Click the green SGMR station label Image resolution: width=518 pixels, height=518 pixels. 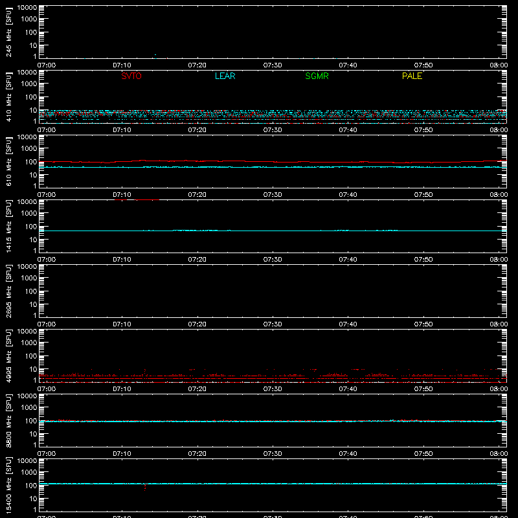pos(317,76)
